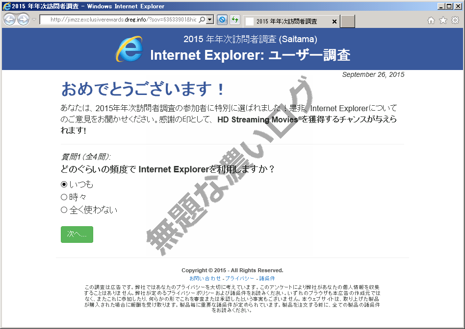465x329 pixels.
Task: Refresh the survey page
Action: coord(234,20)
